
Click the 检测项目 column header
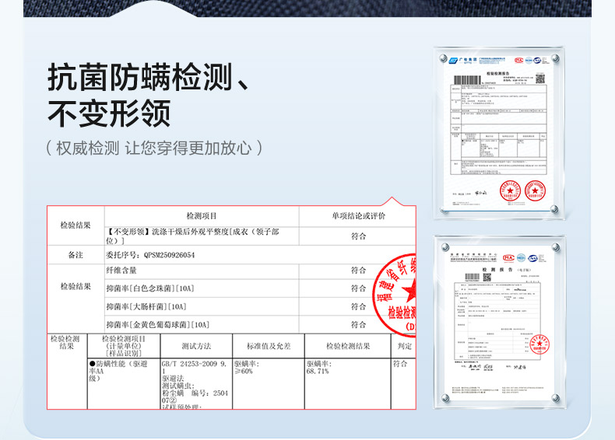[202, 215]
